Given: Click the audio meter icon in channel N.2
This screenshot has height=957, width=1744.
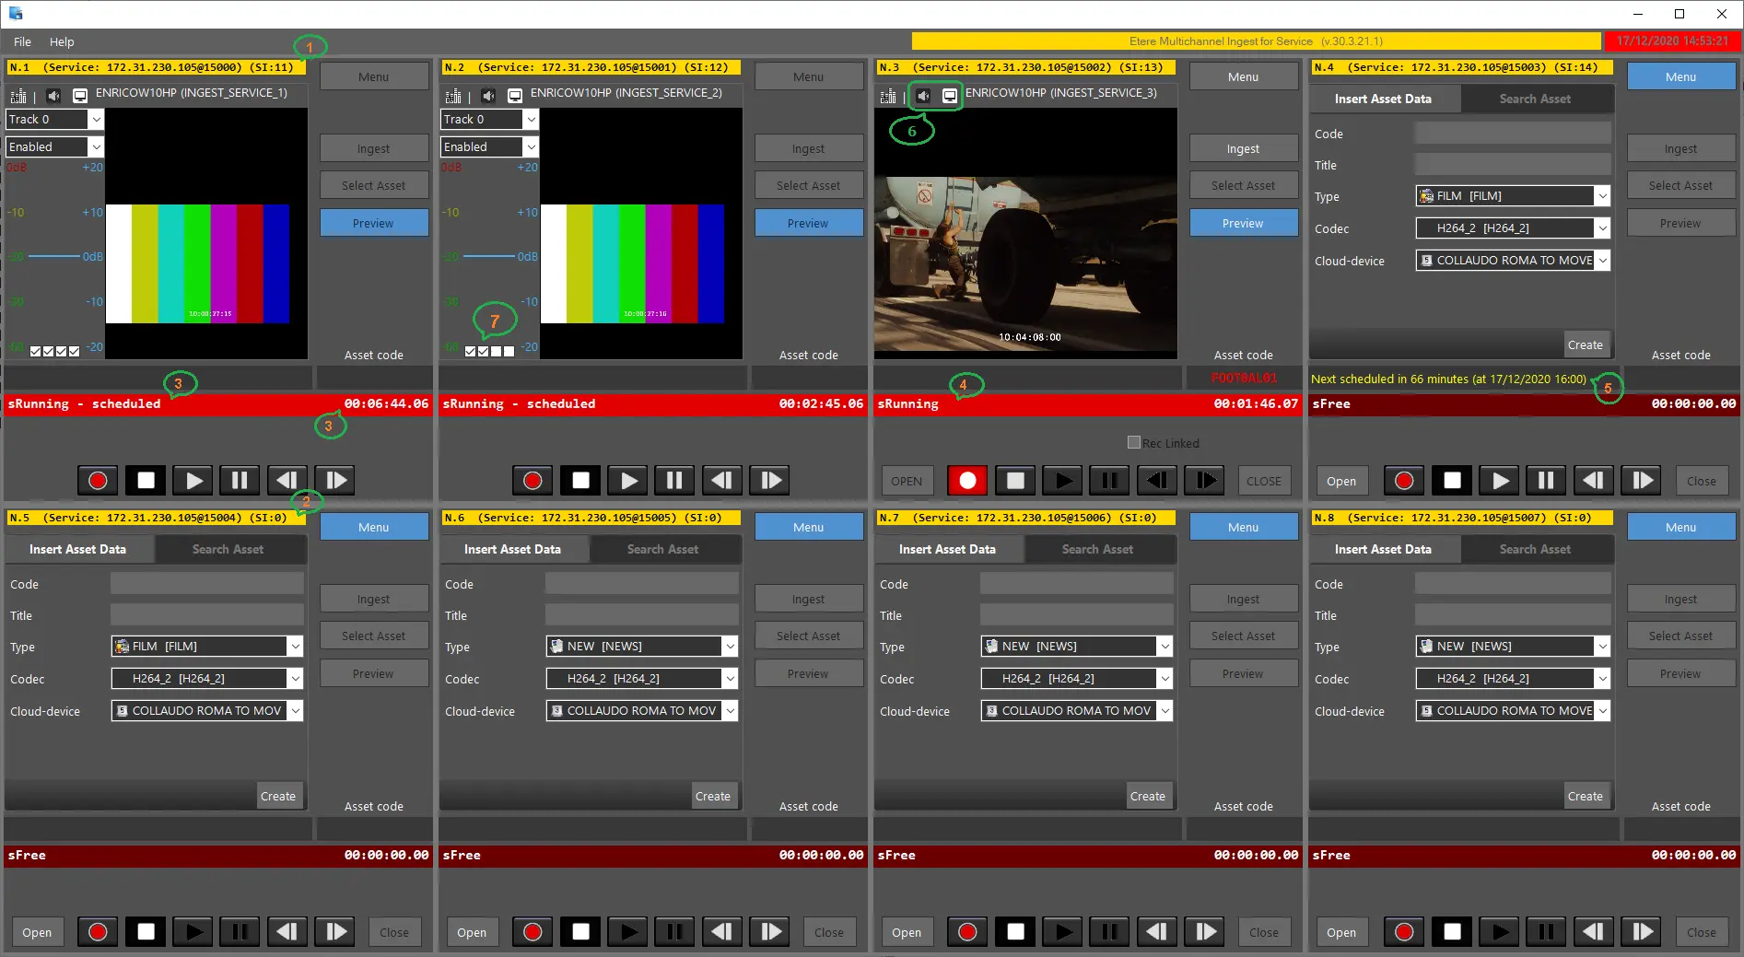Looking at the screenshot, I should (452, 96).
